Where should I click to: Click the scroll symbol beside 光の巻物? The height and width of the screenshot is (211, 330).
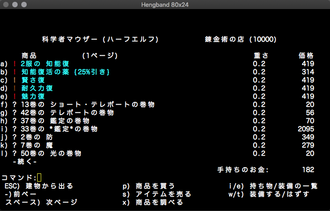[15, 153]
